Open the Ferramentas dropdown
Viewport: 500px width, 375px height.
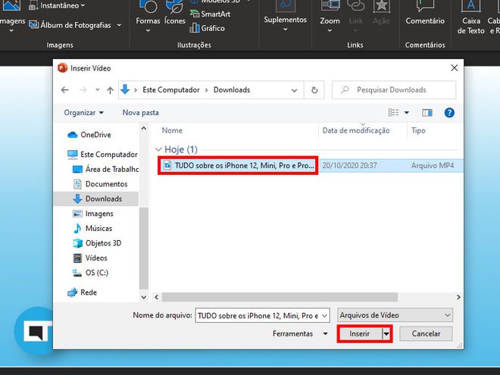click(300, 333)
